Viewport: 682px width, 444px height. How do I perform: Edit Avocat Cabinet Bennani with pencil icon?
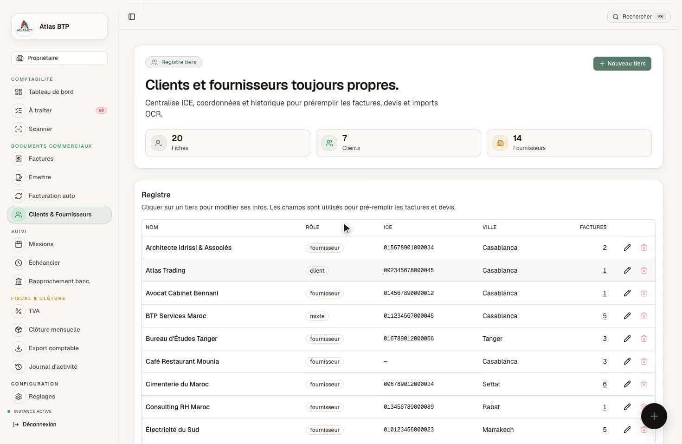pos(627,293)
